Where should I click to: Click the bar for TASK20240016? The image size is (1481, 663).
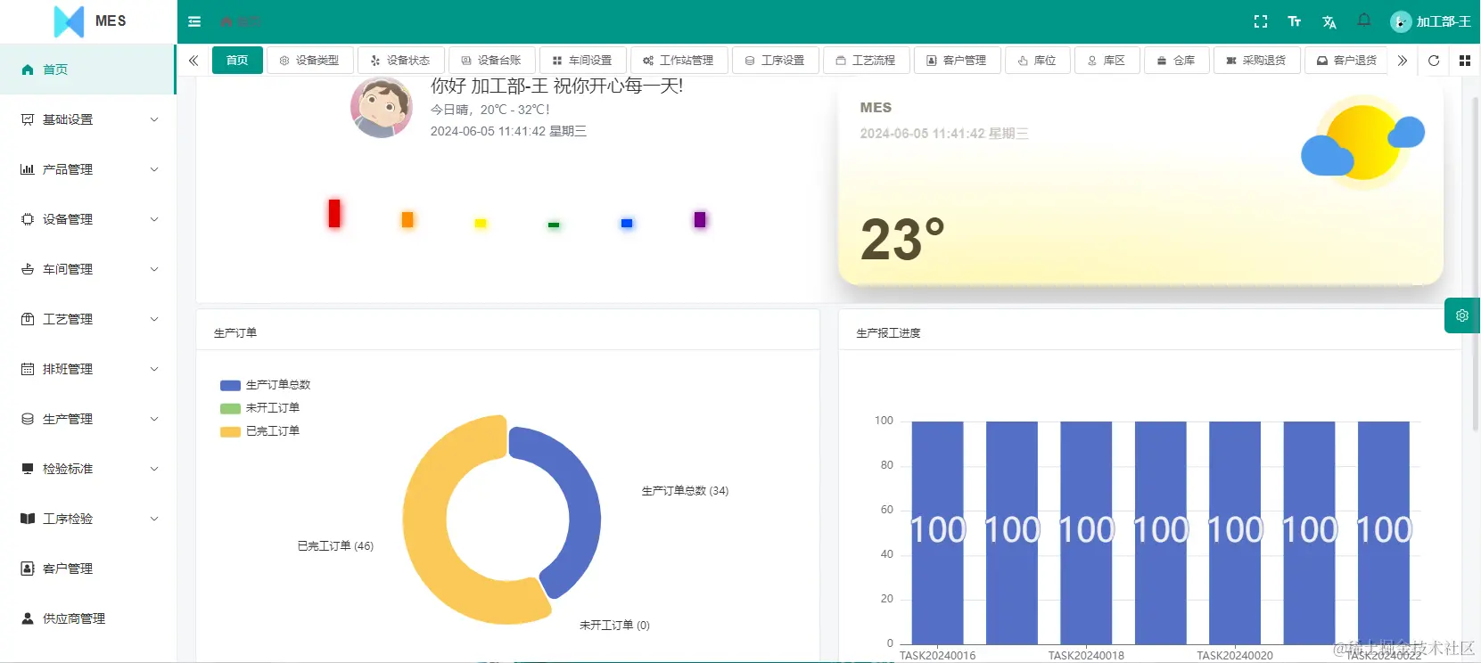937,532
